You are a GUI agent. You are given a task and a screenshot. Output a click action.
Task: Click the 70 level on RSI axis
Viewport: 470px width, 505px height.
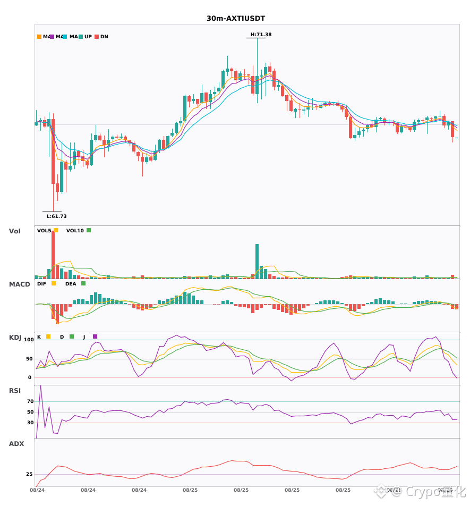pyautogui.click(x=31, y=401)
